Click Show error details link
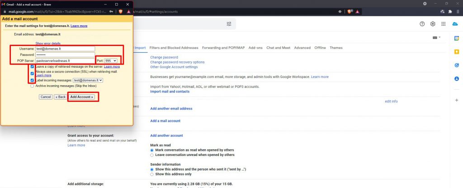463x188 pixels. click(x=48, y=43)
